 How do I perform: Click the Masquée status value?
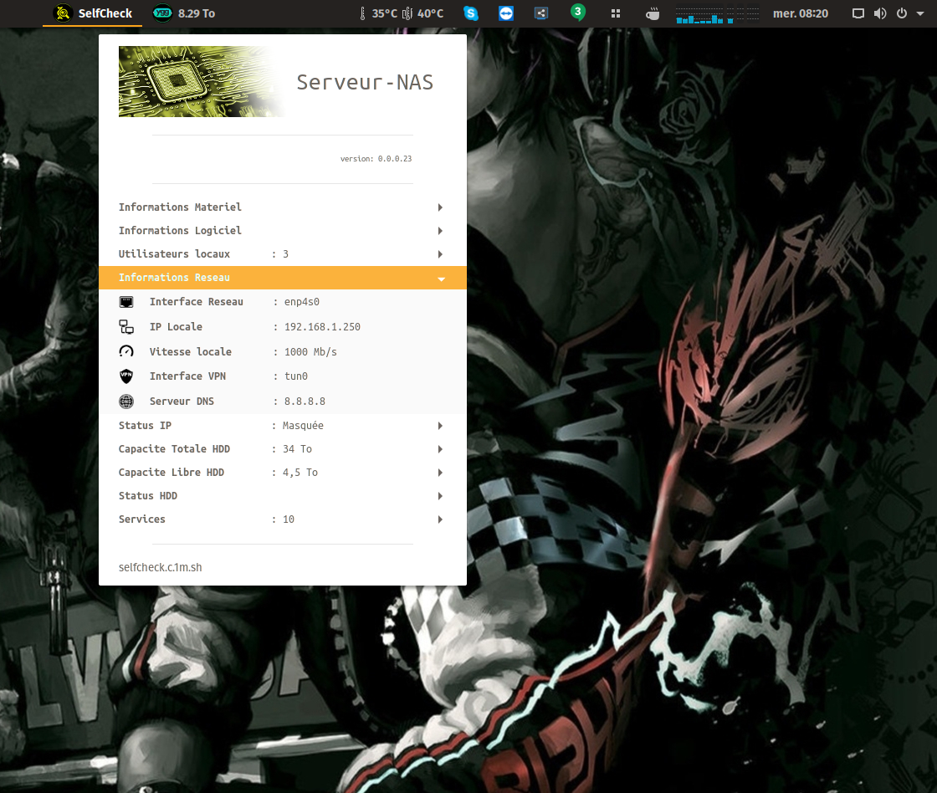tap(303, 426)
